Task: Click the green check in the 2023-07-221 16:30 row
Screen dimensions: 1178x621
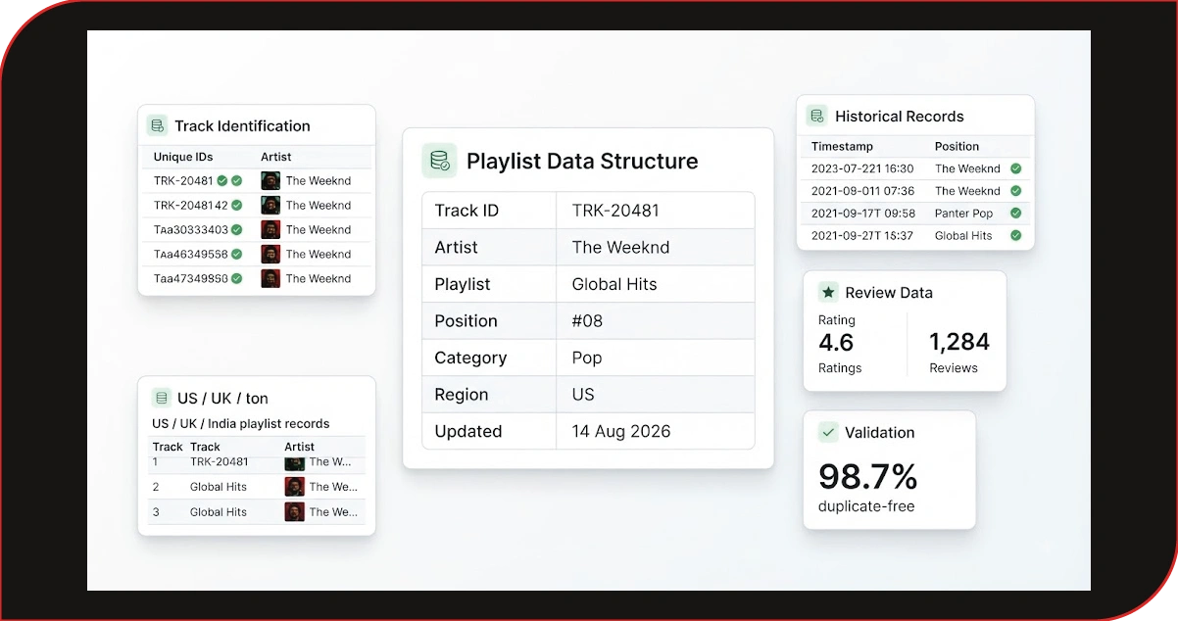Action: click(1016, 168)
